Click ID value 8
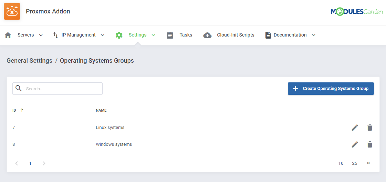 tap(13, 144)
